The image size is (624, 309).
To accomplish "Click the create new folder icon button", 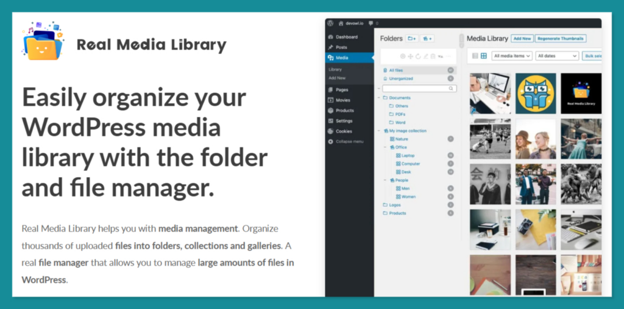I will point(412,38).
